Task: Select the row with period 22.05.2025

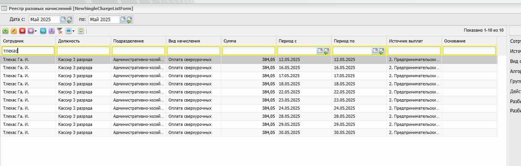Action: pyautogui.click(x=249, y=92)
